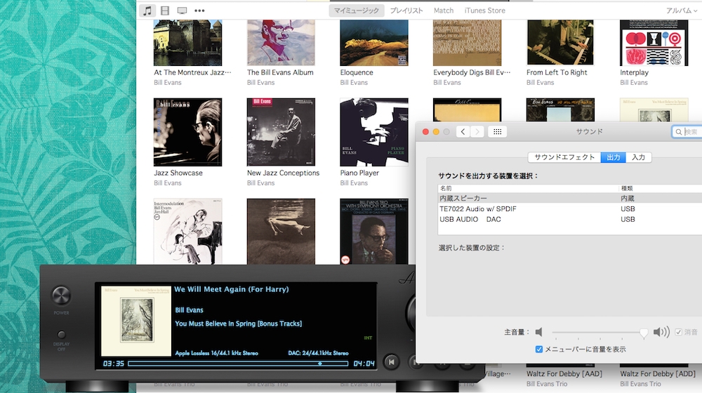Go forward in the Sound preferences window

coord(477,132)
